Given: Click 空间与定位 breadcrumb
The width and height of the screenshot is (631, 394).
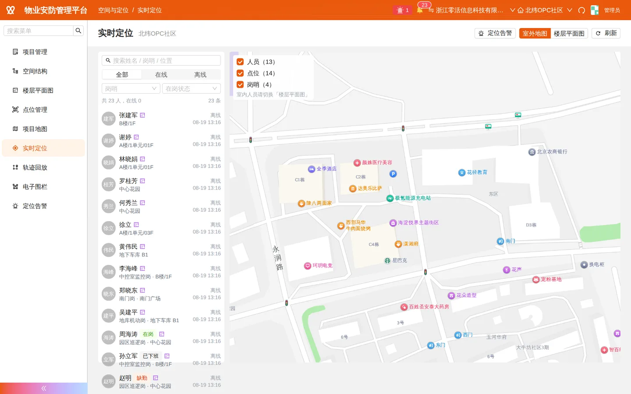Looking at the screenshot, I should click(x=113, y=10).
